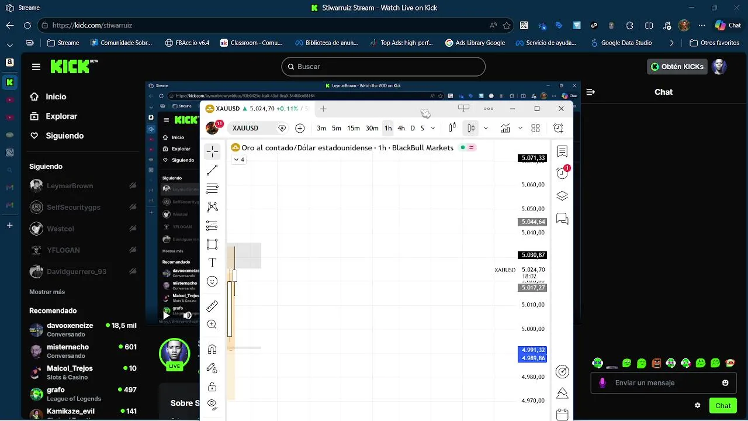Toggle hide all drawings eye icon
748x421 pixels.
[212, 404]
